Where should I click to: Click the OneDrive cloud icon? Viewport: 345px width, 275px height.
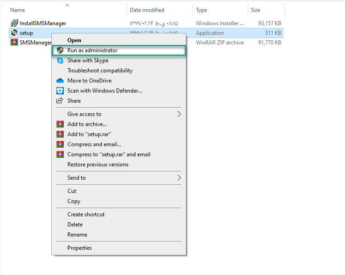click(60, 81)
